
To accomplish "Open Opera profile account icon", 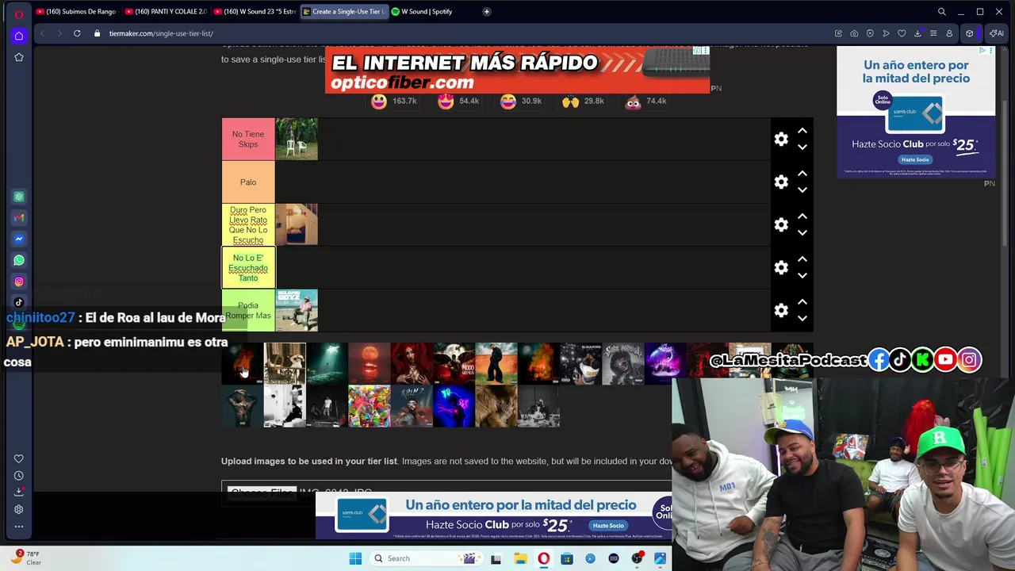I will (x=949, y=33).
